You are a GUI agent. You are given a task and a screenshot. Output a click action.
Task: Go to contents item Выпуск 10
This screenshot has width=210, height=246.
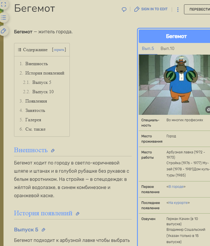point(43,92)
